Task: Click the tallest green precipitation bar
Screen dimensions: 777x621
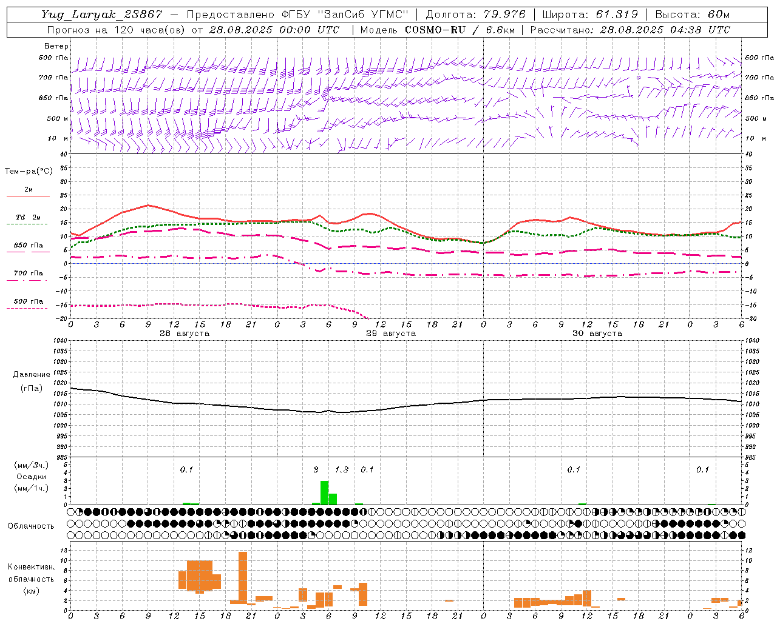Action: (325, 492)
